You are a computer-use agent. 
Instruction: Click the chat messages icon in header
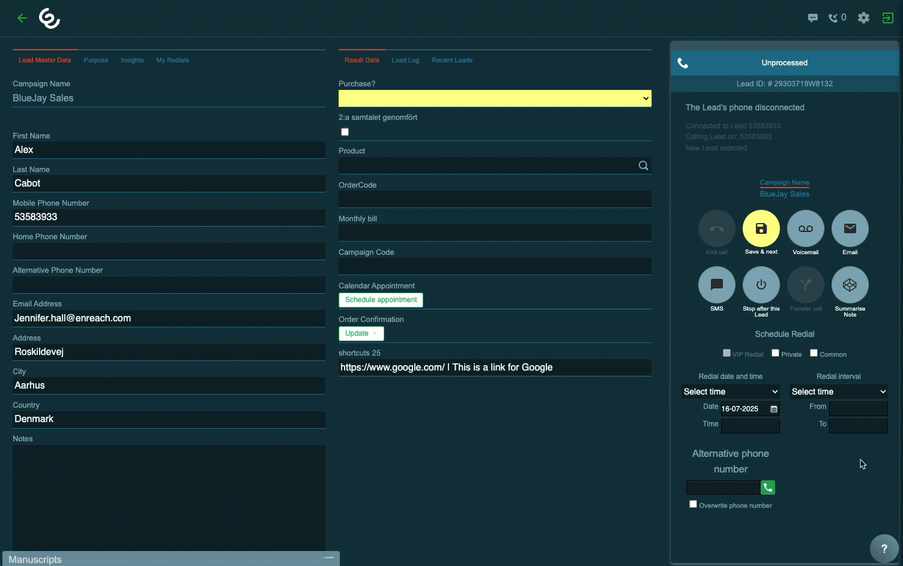[x=812, y=18]
